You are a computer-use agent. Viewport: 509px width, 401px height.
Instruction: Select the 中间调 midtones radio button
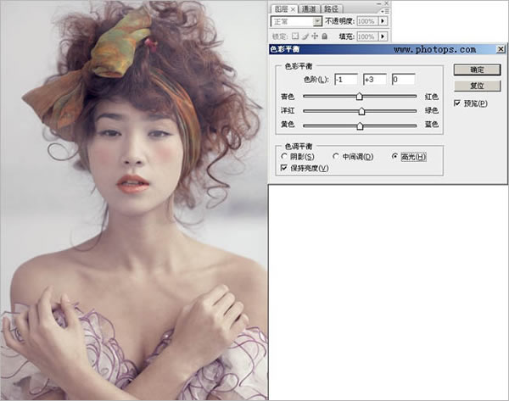336,157
